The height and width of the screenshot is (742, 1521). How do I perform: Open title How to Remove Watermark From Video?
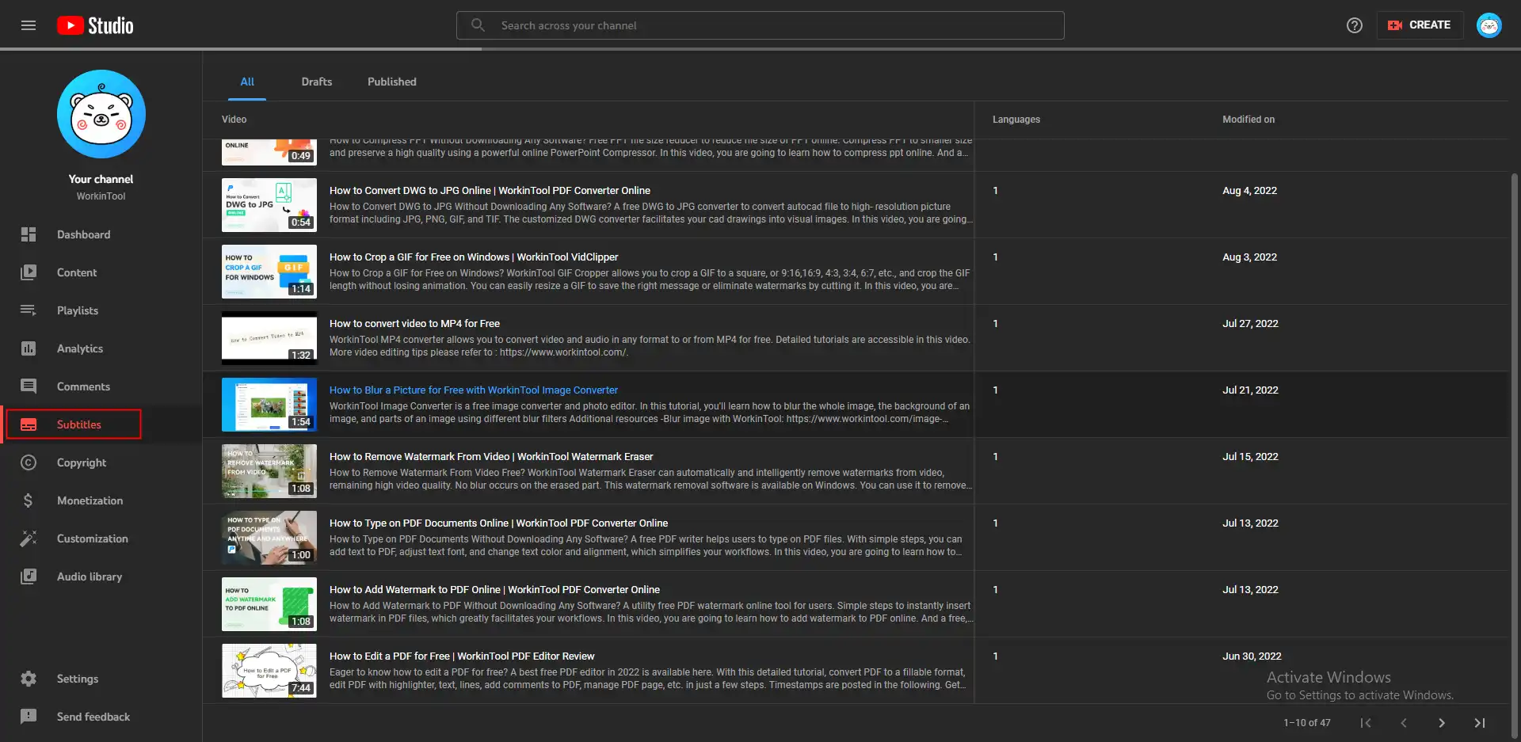point(491,457)
